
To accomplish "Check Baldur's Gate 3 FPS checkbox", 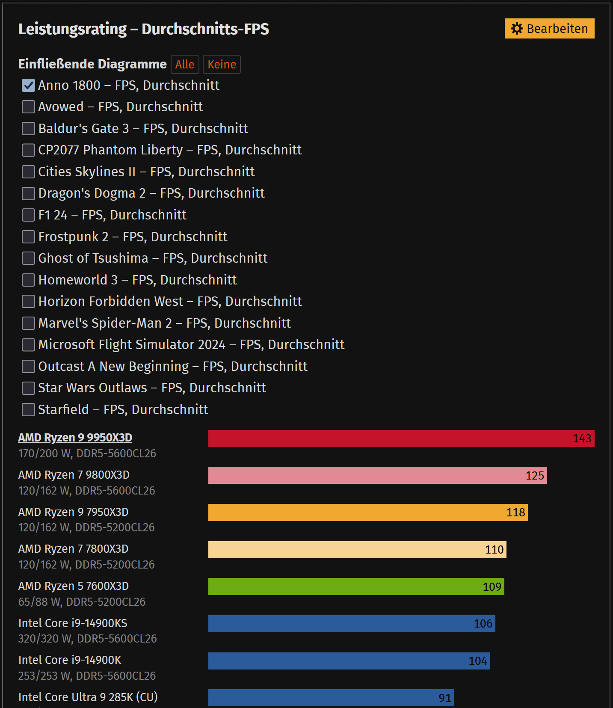I will [x=28, y=129].
